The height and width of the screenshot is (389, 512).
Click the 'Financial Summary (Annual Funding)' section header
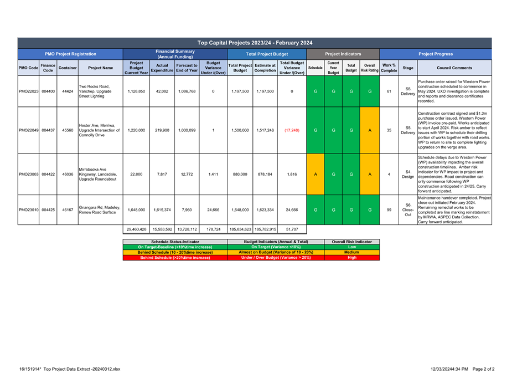[x=175, y=54]
